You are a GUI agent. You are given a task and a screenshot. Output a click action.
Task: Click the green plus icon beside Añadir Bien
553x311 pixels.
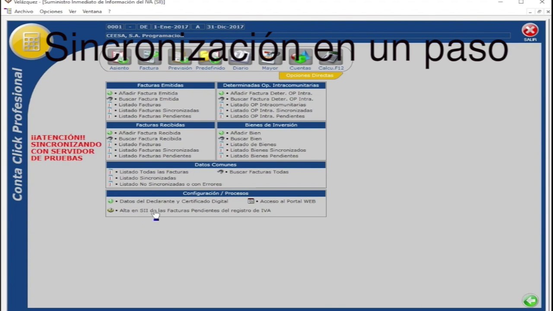pyautogui.click(x=222, y=133)
